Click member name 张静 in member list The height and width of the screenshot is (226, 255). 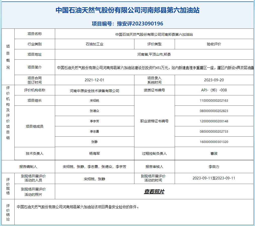(94, 142)
